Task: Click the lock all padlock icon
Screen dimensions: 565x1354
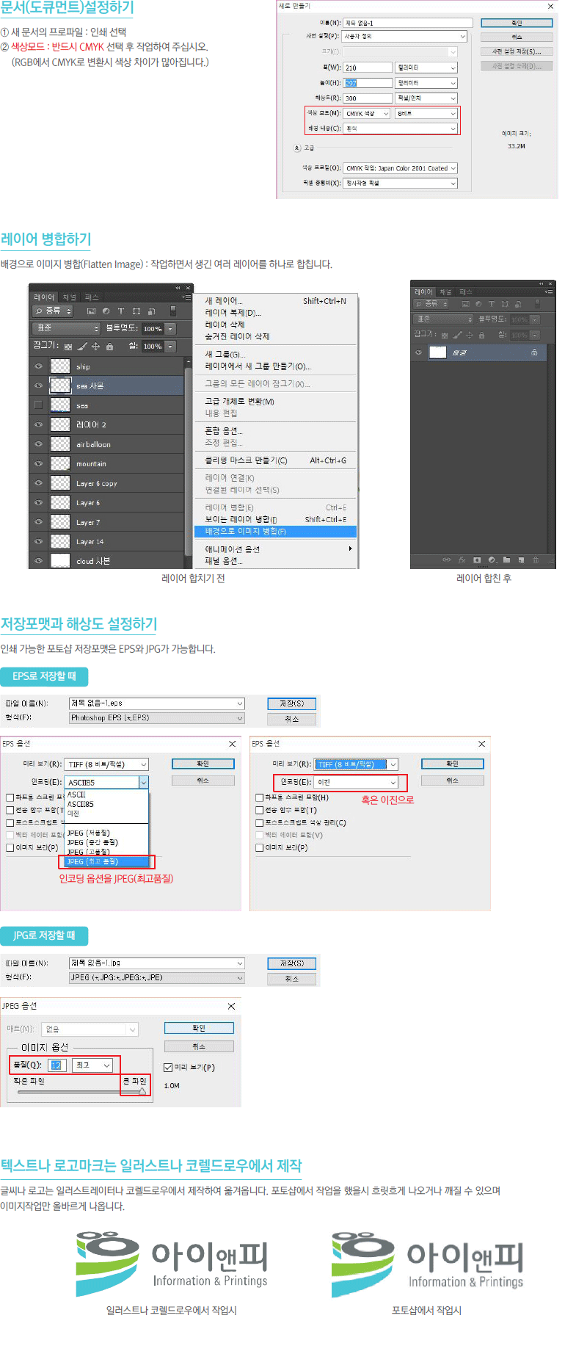Action: pyautogui.click(x=109, y=347)
